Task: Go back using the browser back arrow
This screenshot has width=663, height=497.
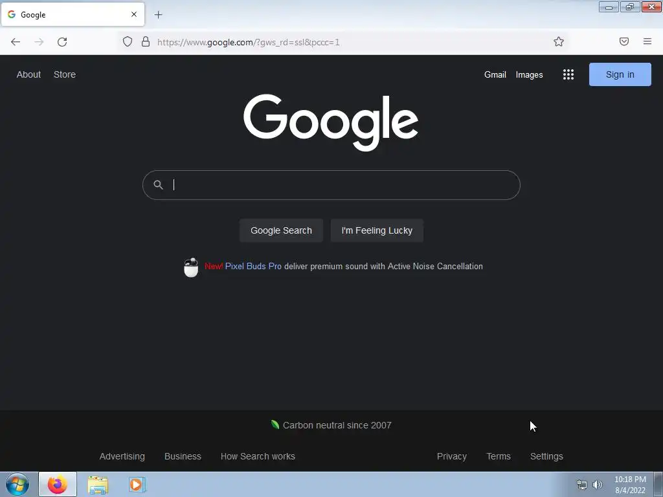Action: (x=16, y=42)
